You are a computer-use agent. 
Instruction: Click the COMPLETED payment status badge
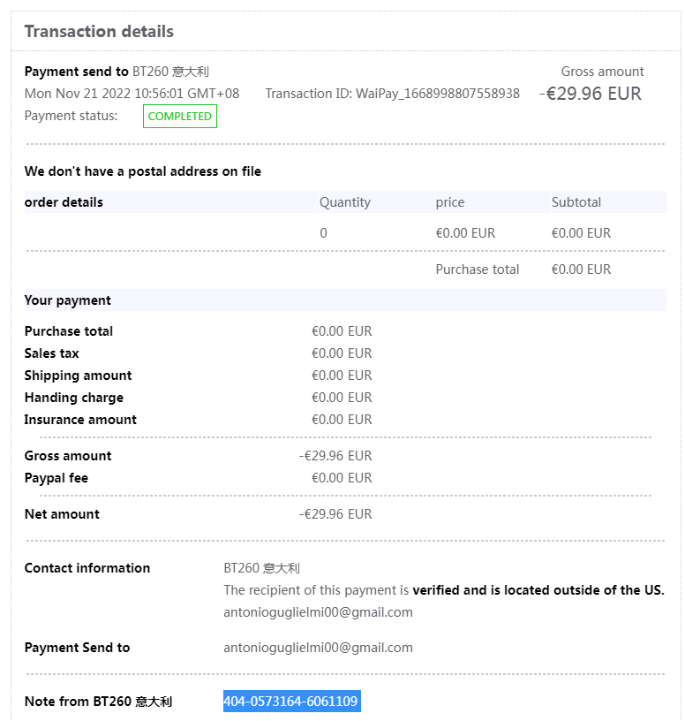(179, 117)
